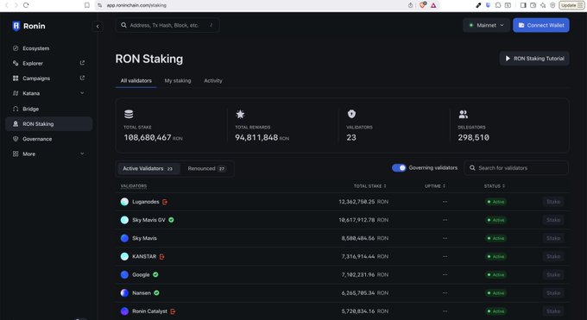Switch to the All validators tab
The height and width of the screenshot is (320, 587).
[136, 80]
